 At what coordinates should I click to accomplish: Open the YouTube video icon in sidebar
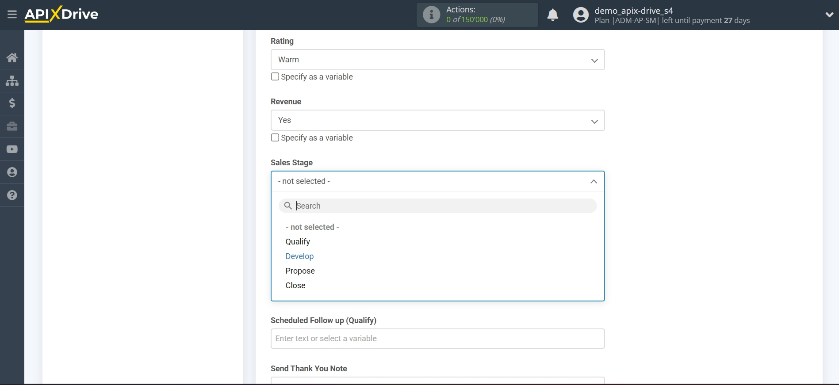click(12, 149)
